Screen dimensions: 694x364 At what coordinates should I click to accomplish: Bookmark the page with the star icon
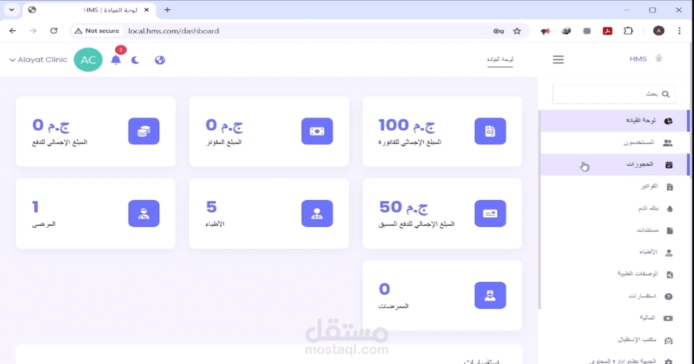click(x=517, y=31)
